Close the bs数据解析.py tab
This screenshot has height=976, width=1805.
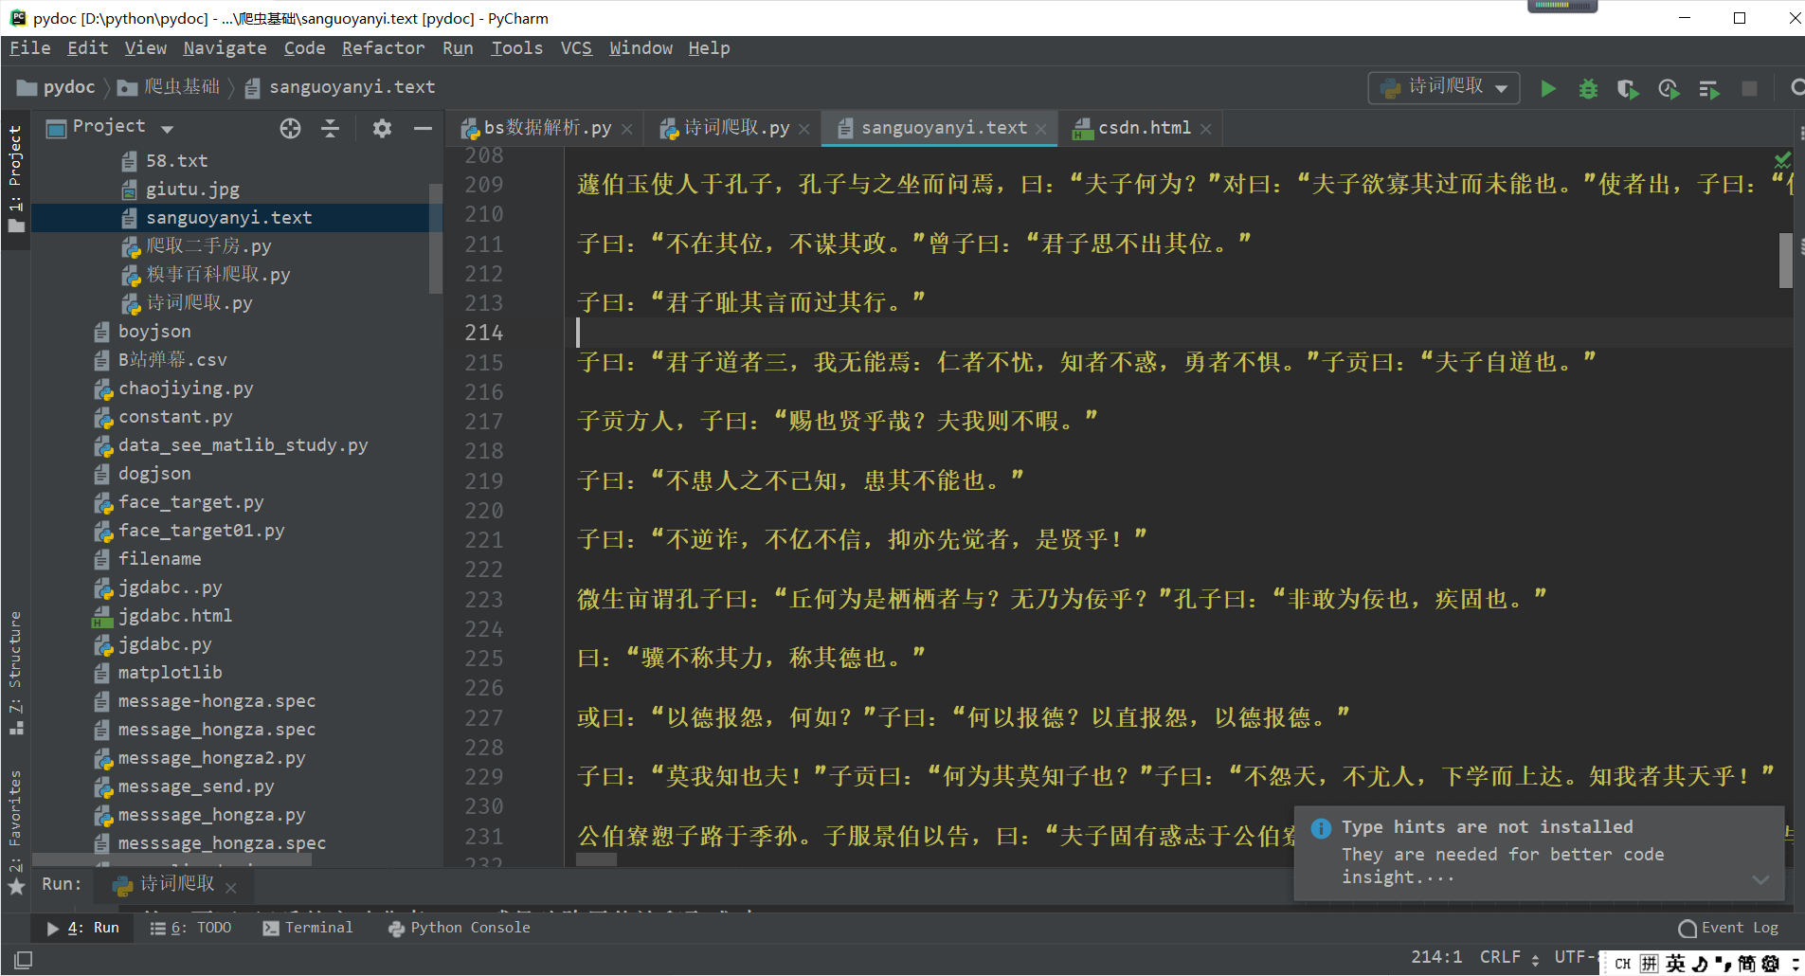tap(626, 129)
